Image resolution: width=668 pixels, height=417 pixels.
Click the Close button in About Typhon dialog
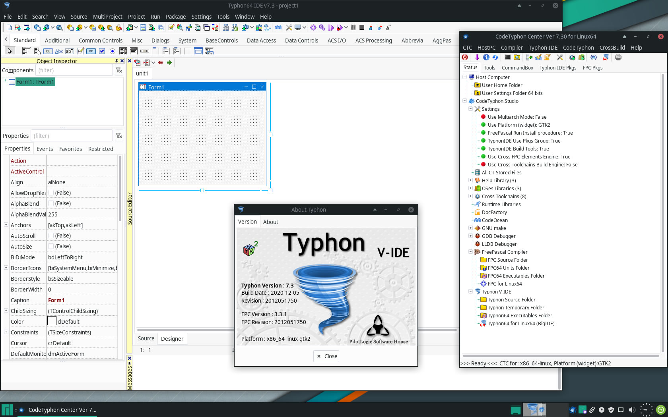[326, 356]
